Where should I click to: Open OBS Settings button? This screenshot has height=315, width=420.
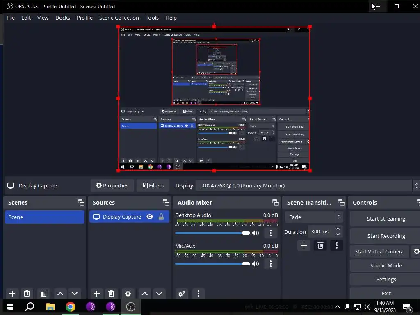386,279
